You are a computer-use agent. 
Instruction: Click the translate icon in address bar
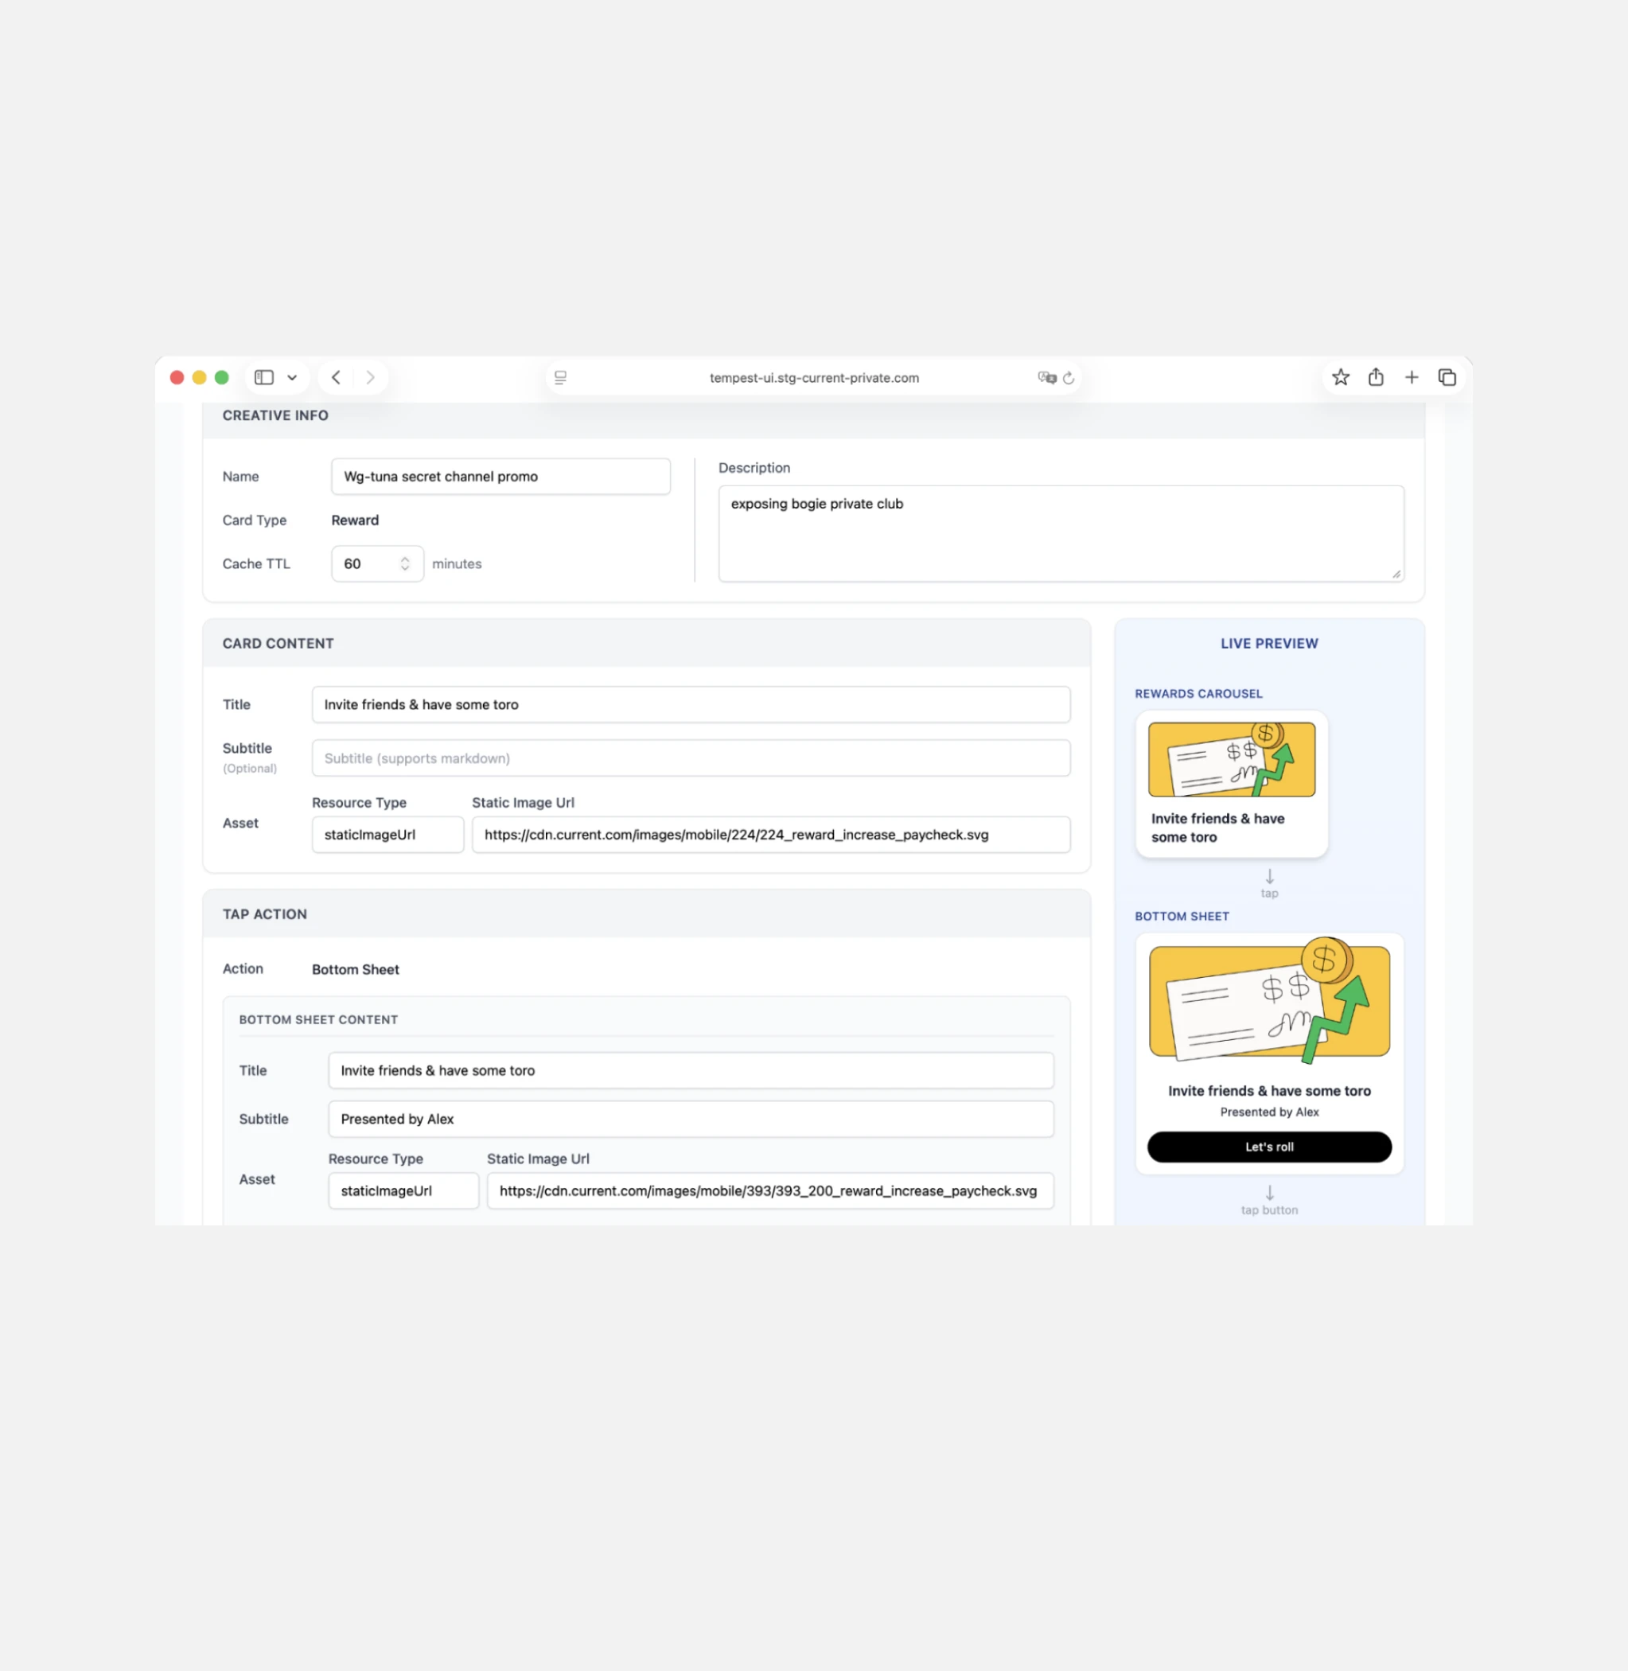[x=1047, y=377]
